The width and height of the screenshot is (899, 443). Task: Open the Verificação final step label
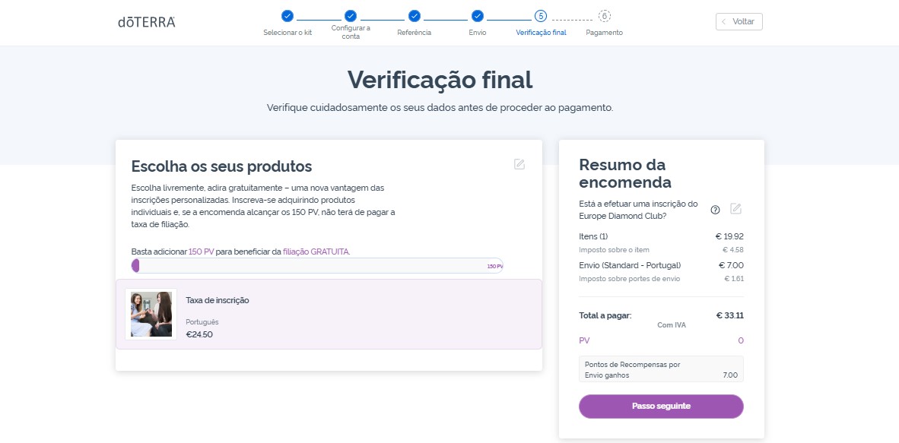tap(541, 33)
